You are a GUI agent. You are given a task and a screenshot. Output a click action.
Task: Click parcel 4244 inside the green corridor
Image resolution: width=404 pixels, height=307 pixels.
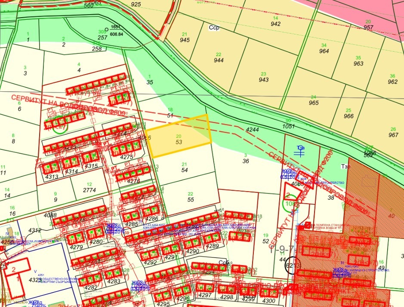(253, 130)
